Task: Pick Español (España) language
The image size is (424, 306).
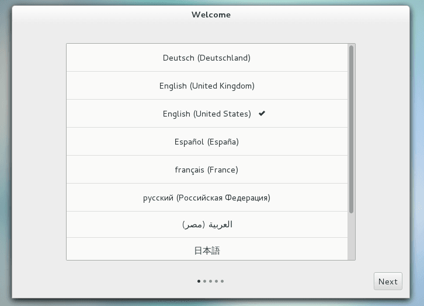Action: tap(207, 142)
